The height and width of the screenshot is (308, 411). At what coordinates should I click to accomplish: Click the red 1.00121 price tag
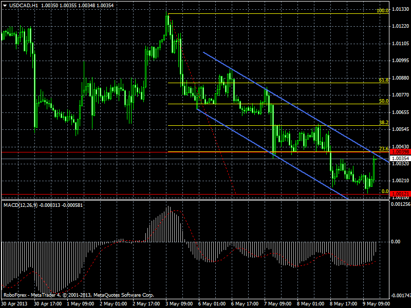click(400, 194)
